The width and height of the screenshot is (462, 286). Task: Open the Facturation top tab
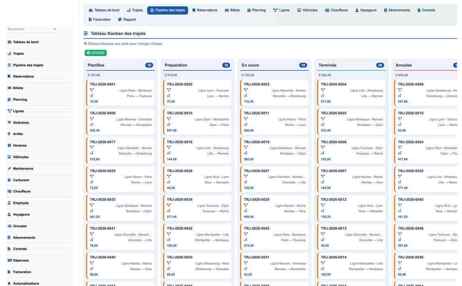tap(99, 20)
